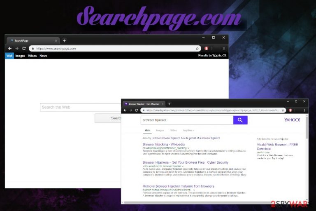
Task: Reload the searchpage.com page
Action: click(24, 49)
